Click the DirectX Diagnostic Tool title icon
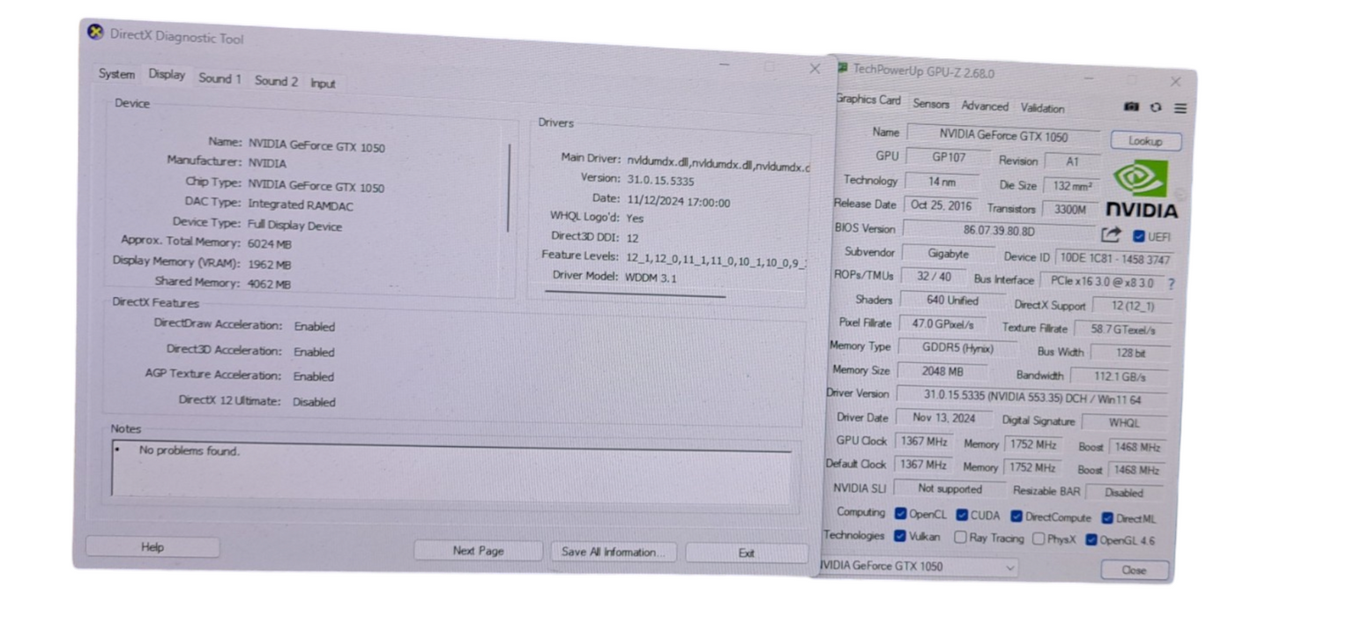The width and height of the screenshot is (1370, 617). (x=95, y=33)
